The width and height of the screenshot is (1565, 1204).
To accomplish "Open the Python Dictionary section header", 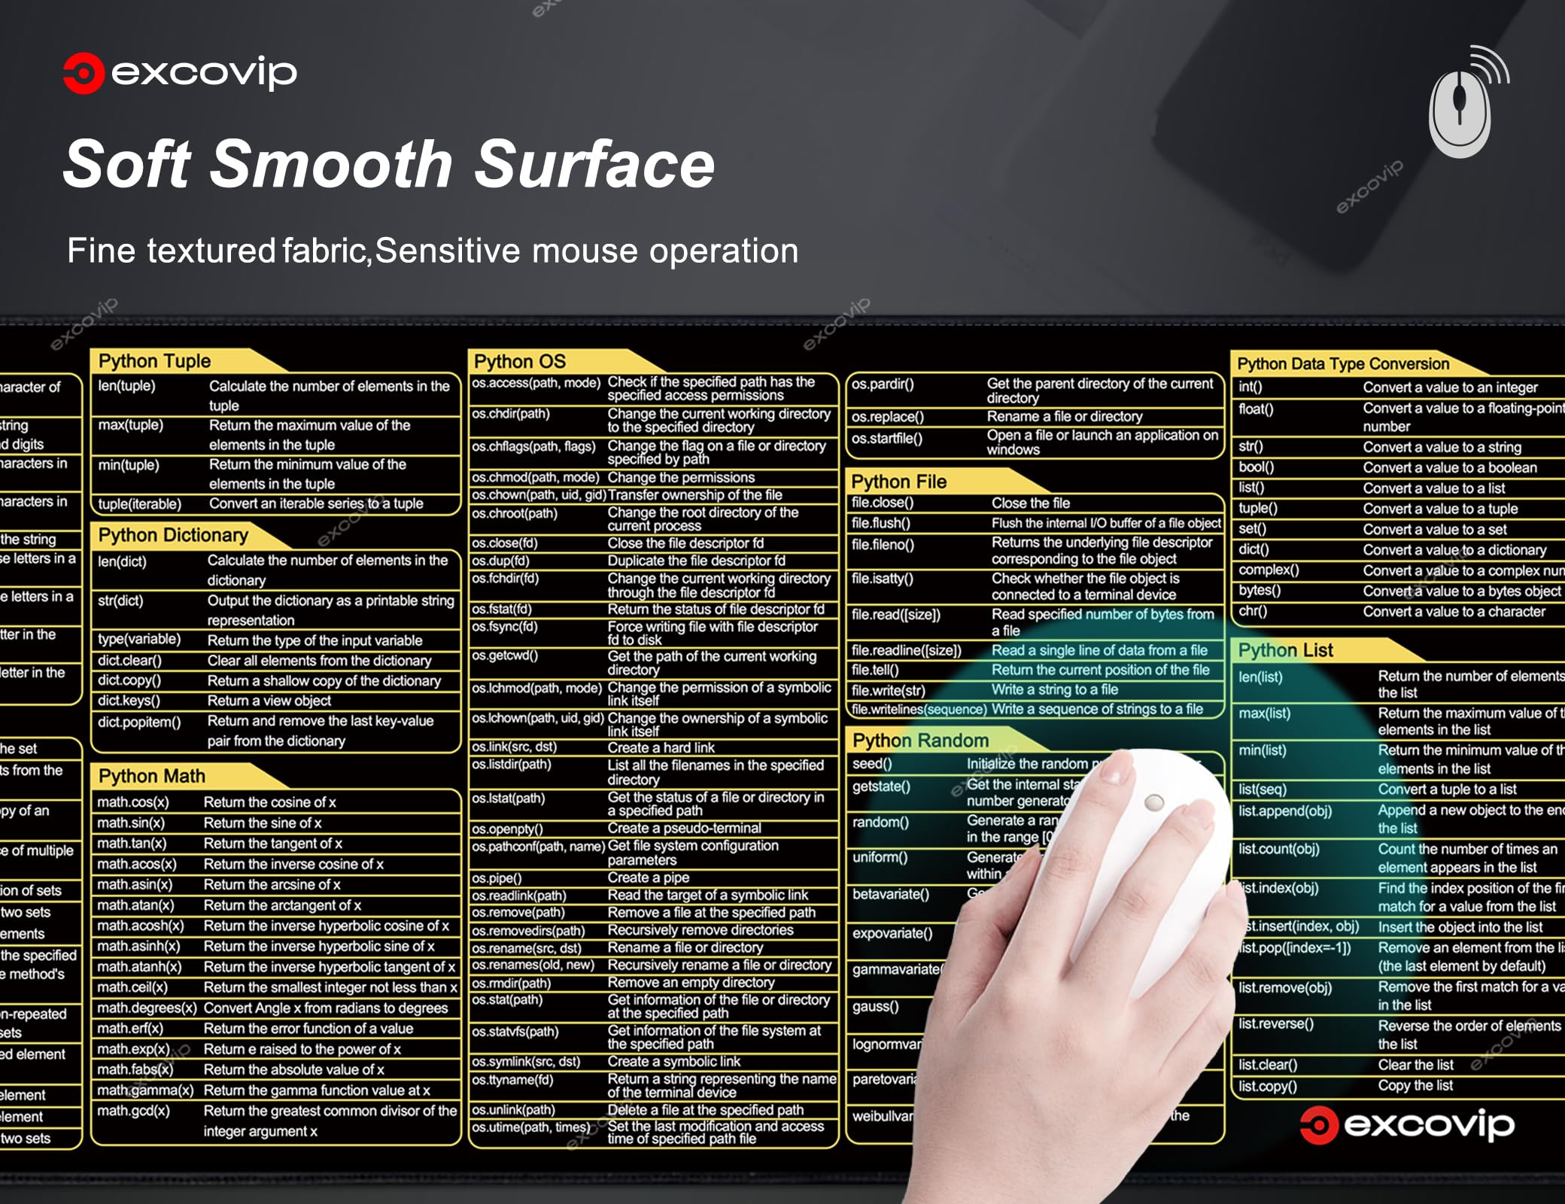I will click(x=173, y=535).
